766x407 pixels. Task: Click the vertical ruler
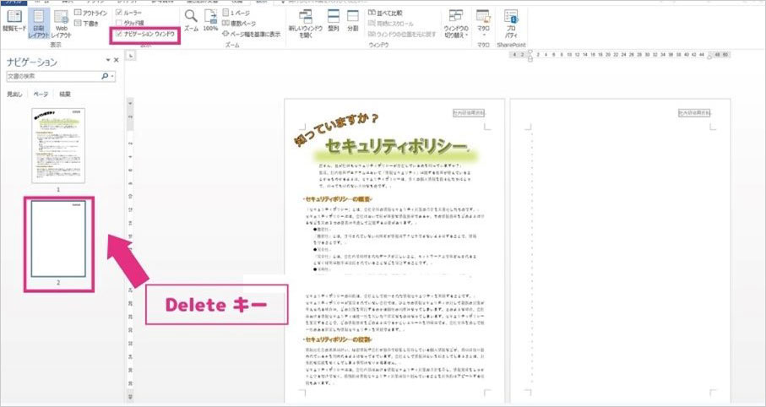tap(130, 249)
